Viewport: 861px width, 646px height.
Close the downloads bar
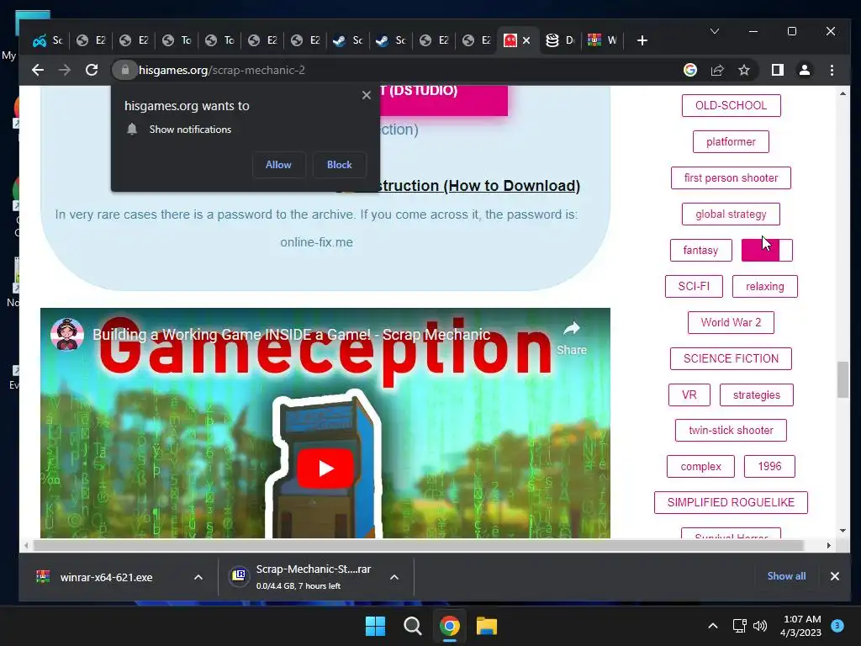coord(835,576)
